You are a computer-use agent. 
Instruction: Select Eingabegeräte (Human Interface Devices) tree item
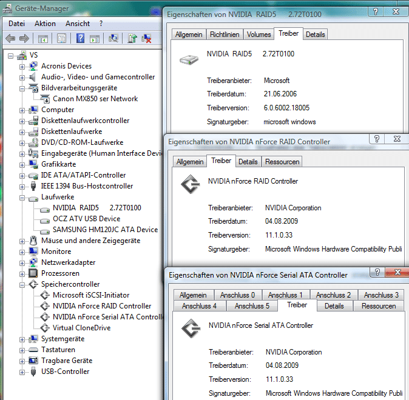click(102, 153)
